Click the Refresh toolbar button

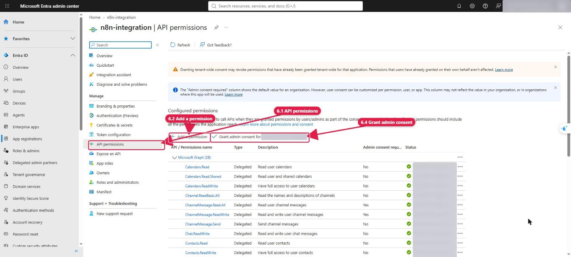180,45
